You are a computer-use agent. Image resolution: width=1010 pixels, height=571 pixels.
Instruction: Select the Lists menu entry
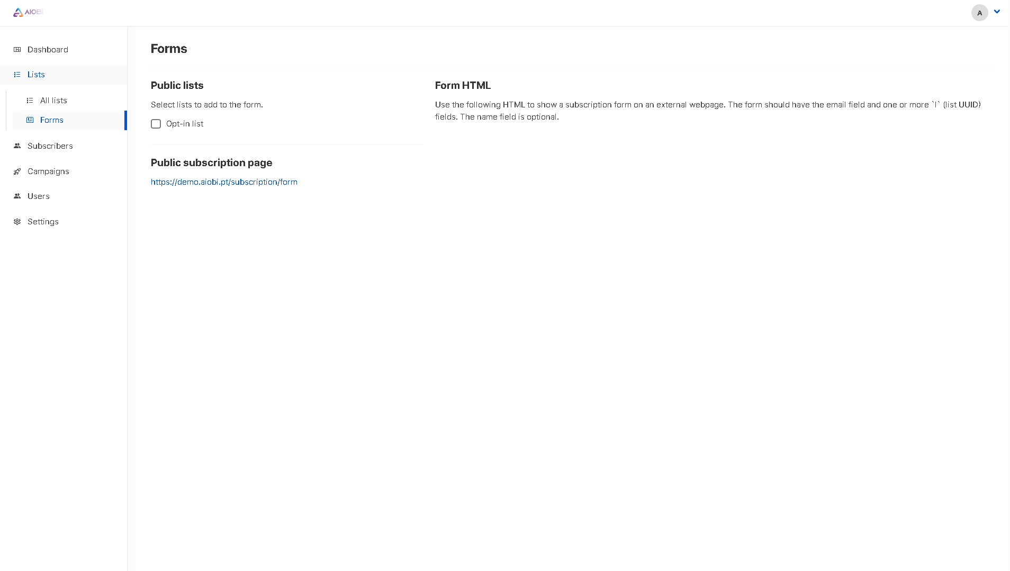[x=36, y=74]
